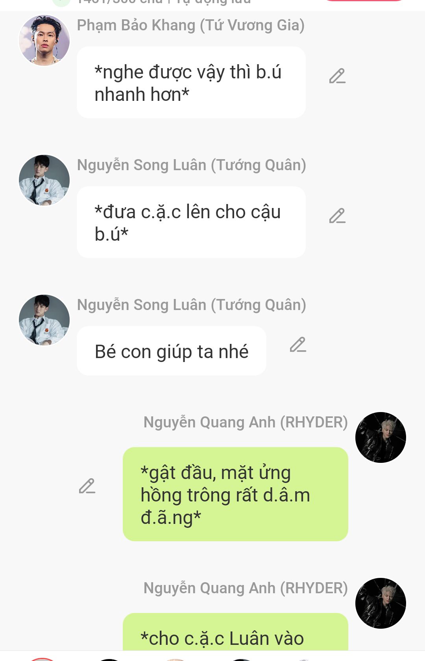This screenshot has width=425, height=661.
Task: Tap Song Luân's avatar beside "Bé con giúp ta nhé"
Action: point(44,320)
